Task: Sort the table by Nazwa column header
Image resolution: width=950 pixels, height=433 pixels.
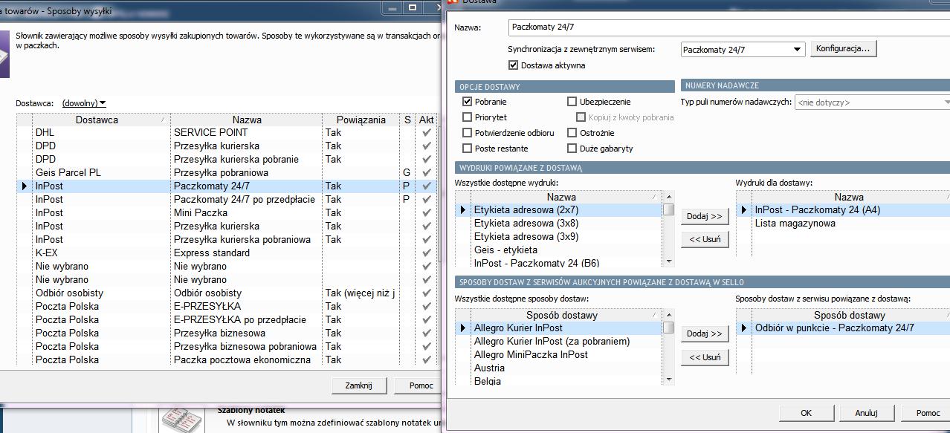Action: pos(247,120)
